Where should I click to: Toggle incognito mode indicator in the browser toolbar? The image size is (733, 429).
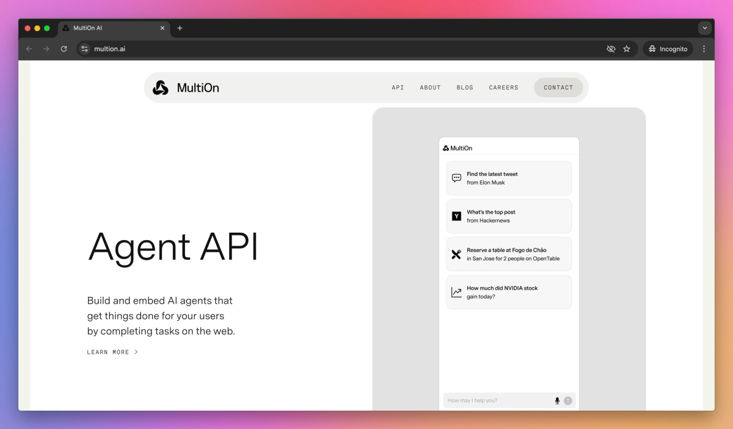667,48
